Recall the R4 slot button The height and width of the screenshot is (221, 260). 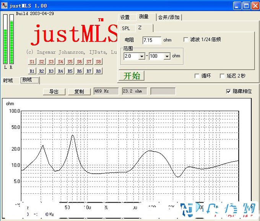(x=60, y=71)
